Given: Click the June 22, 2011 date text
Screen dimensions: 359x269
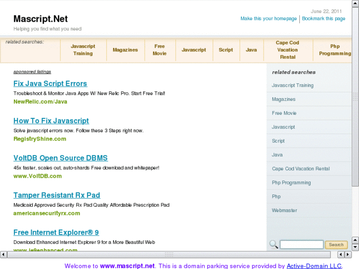Looking at the screenshot, I should [x=326, y=11].
